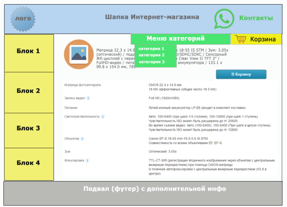The width and height of the screenshot is (287, 207).
Task: Click the Фокусировка label
Action: [x=74, y=160]
